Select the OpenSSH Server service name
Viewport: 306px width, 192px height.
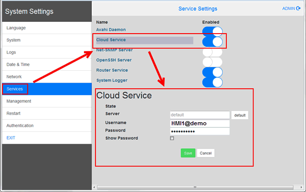pos(114,60)
